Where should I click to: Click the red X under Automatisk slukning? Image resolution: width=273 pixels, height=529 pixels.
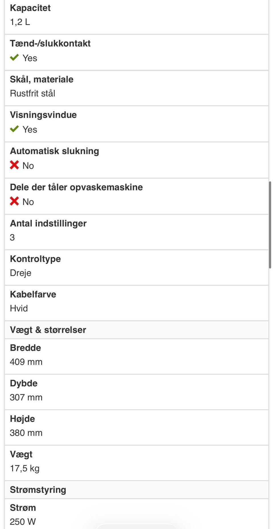tap(14, 165)
